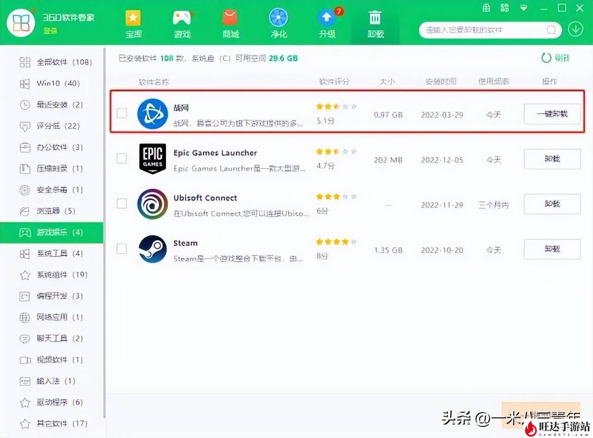Click the 战网 Battle.net app icon
Image resolution: width=593 pixels, height=438 pixels.
pyautogui.click(x=153, y=114)
